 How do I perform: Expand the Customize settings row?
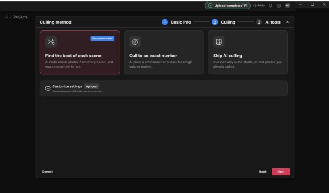click(x=164, y=89)
